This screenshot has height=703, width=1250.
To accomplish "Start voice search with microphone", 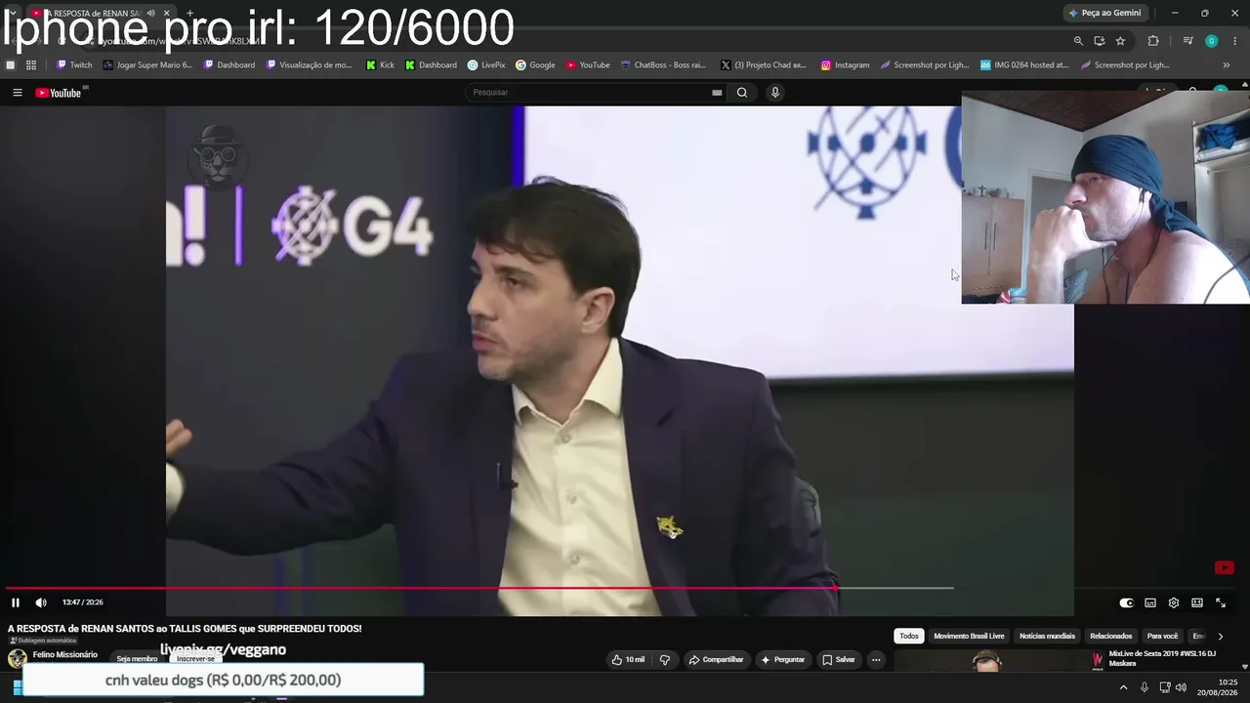I will (775, 93).
